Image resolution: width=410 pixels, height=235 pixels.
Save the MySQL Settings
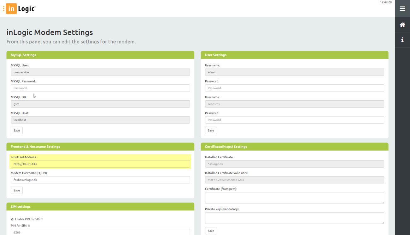[16, 130]
